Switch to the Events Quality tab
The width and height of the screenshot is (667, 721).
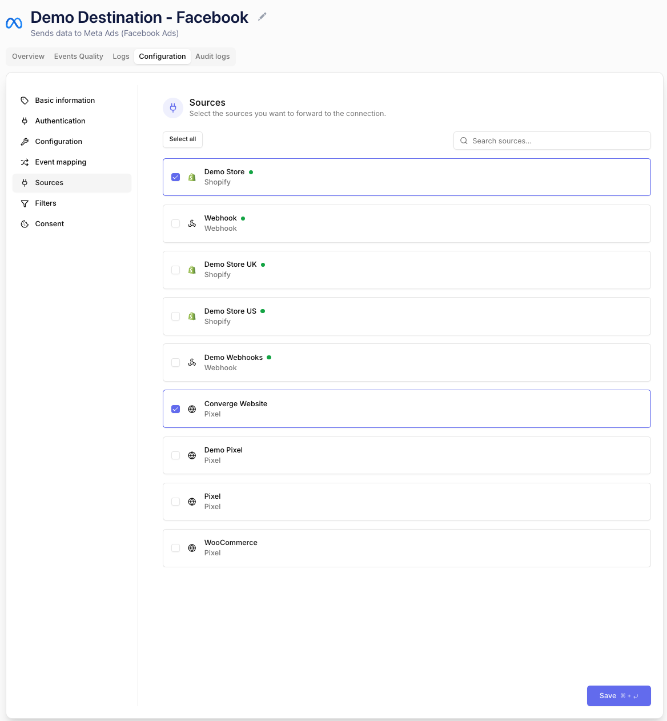pyautogui.click(x=79, y=57)
